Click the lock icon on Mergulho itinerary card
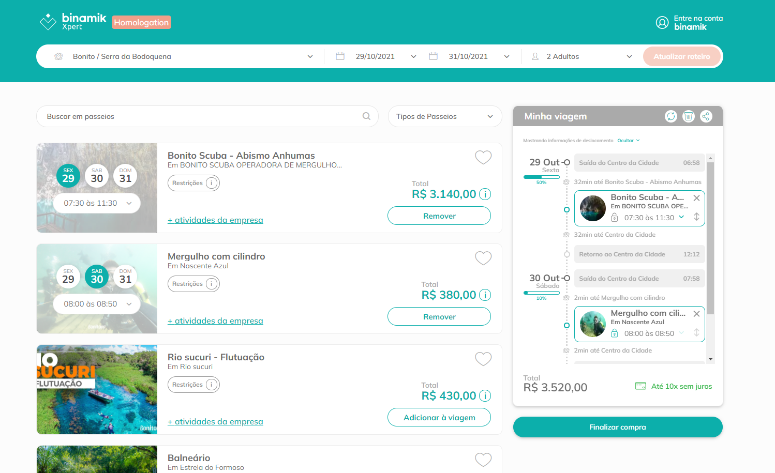Screen dimensions: 775x473 (614, 333)
